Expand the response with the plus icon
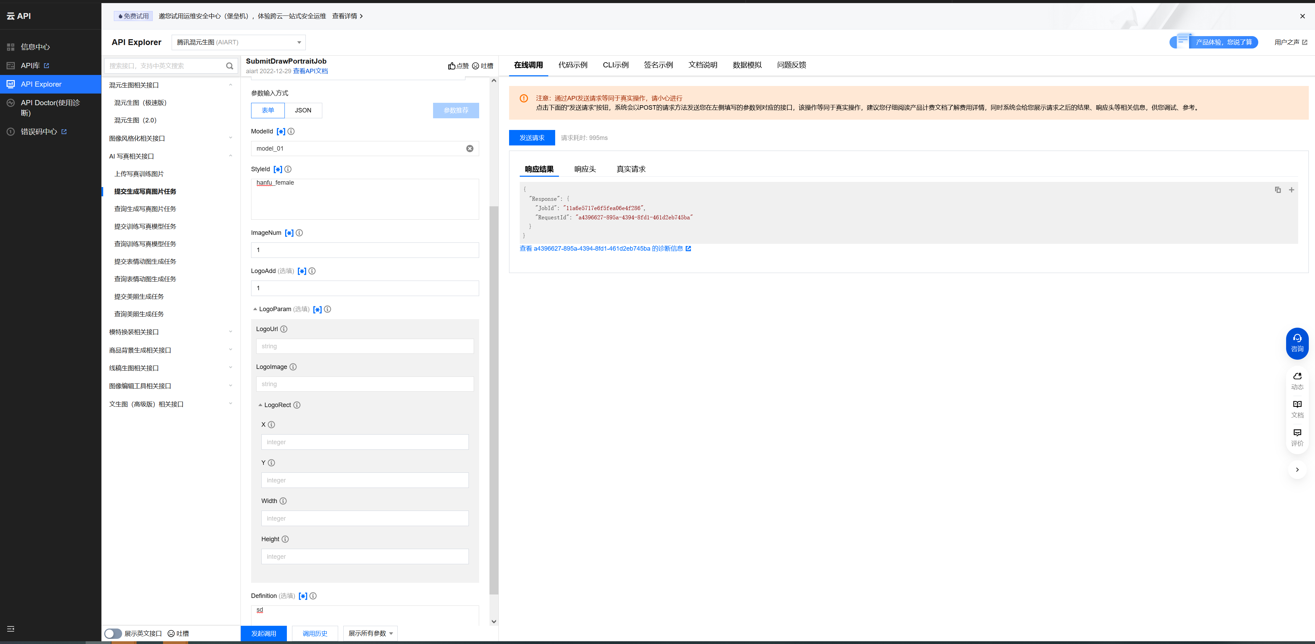The height and width of the screenshot is (644, 1315). pyautogui.click(x=1292, y=190)
